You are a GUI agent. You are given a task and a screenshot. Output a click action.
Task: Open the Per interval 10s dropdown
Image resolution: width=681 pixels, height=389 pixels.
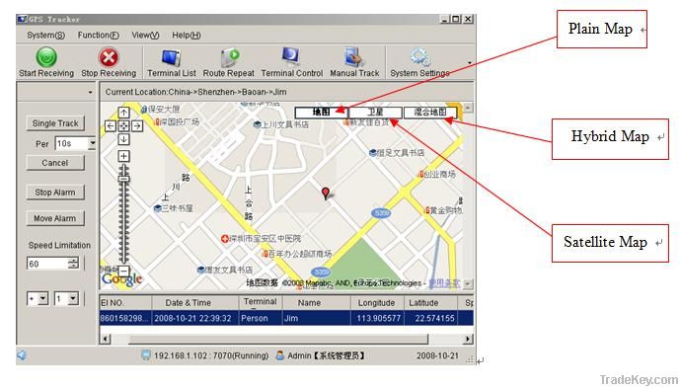[92, 143]
